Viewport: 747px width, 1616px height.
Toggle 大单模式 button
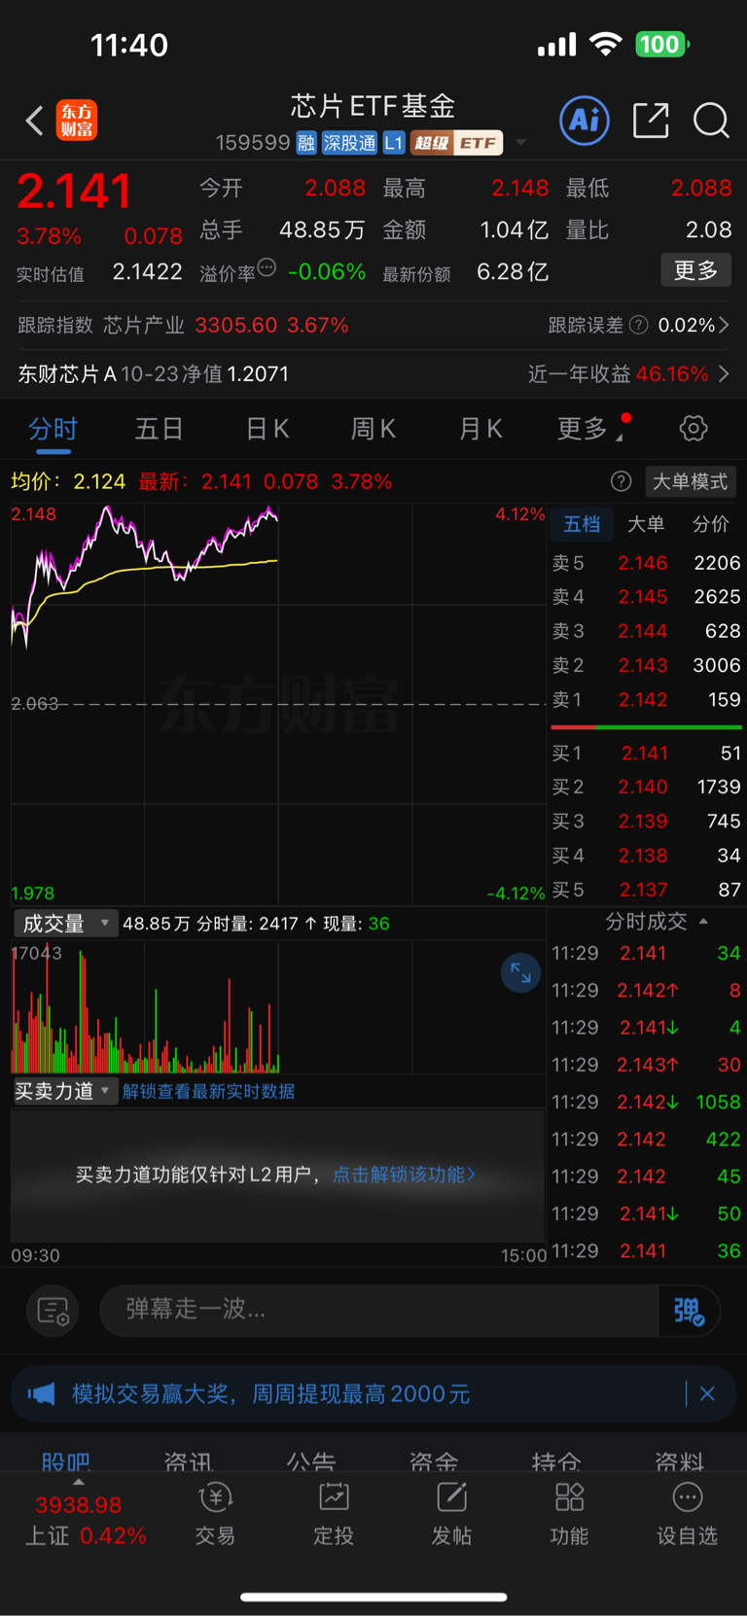click(691, 481)
